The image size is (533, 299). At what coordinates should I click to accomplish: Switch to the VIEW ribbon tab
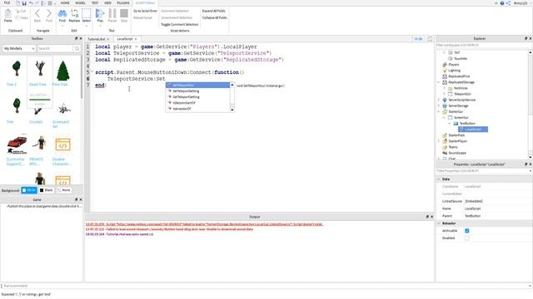[x=107, y=2]
